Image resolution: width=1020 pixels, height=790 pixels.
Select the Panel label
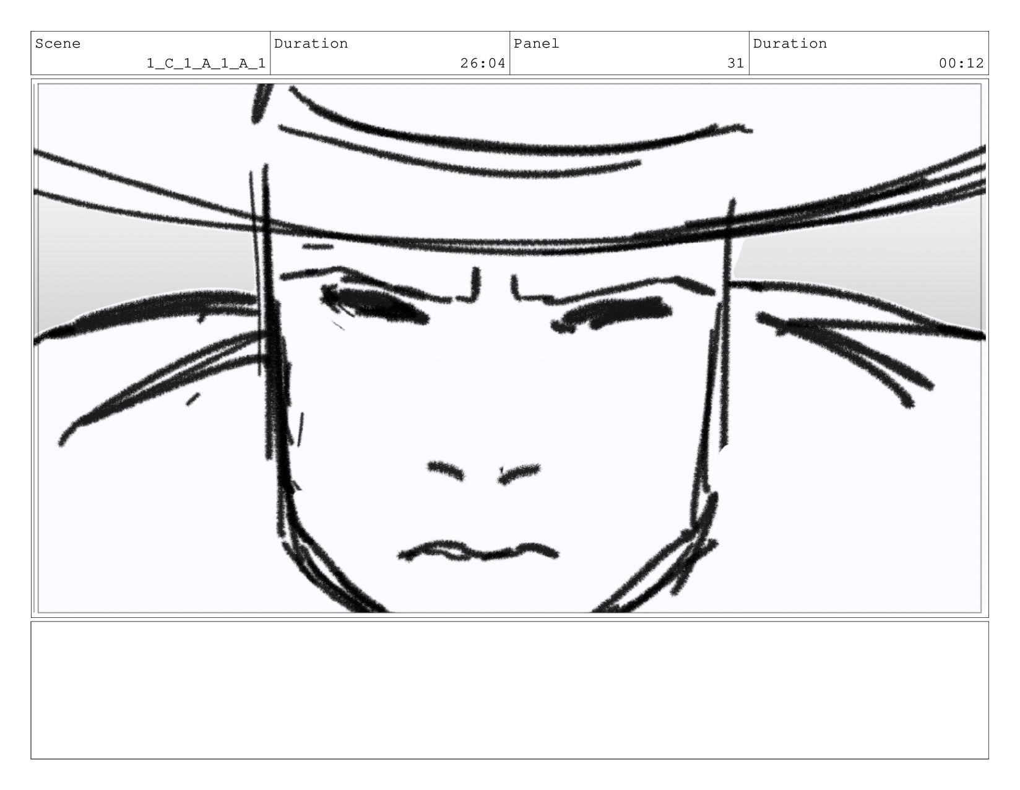[x=536, y=43]
